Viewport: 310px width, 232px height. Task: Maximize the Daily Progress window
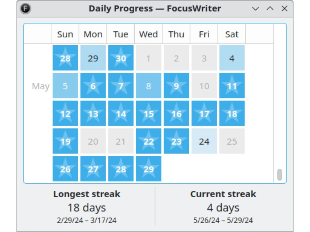[x=270, y=9]
